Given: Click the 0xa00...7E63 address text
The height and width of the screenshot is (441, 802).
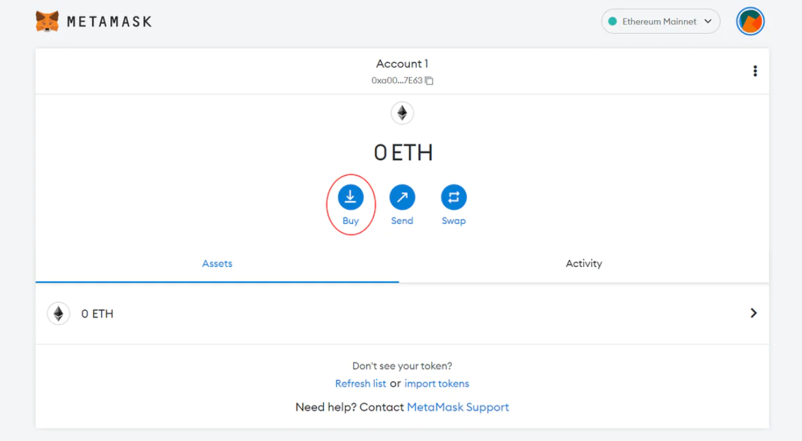Looking at the screenshot, I should tap(397, 81).
